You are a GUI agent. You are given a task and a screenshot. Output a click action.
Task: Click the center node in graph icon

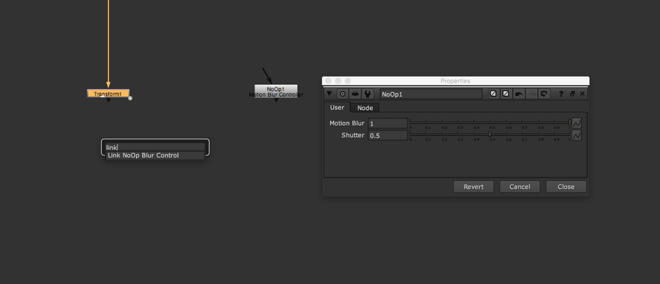343,94
